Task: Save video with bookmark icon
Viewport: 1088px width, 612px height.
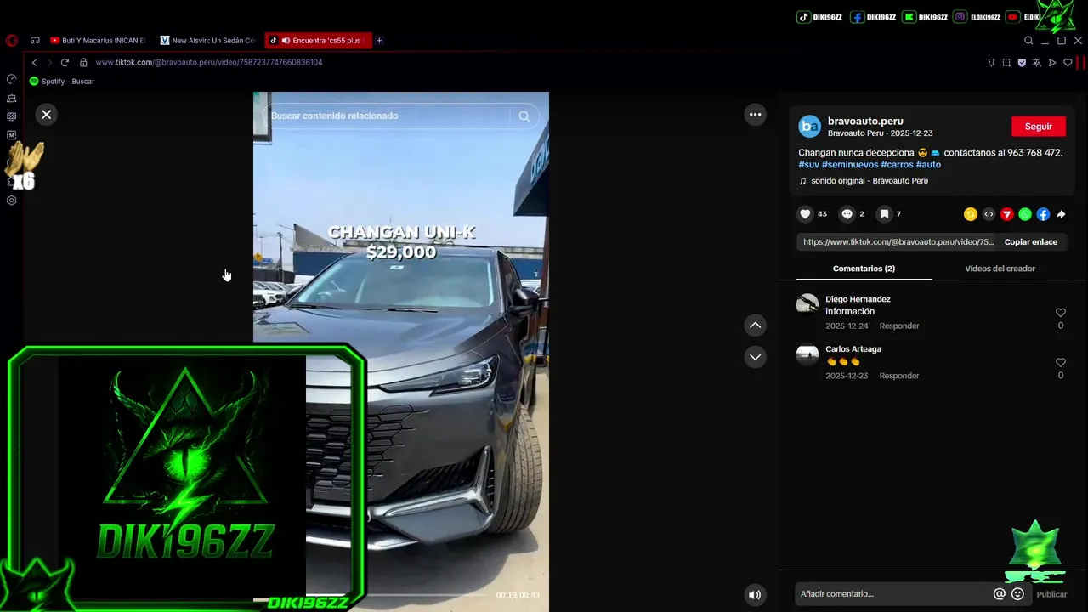Action: click(884, 214)
